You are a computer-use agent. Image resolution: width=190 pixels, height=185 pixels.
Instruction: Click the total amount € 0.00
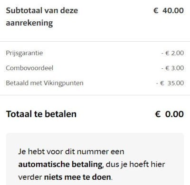[x=169, y=114]
